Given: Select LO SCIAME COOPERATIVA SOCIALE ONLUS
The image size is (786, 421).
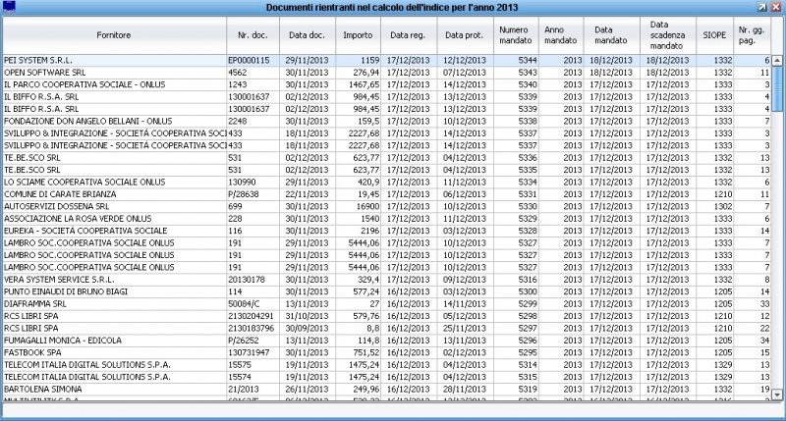Looking at the screenshot, I should tap(386, 183).
